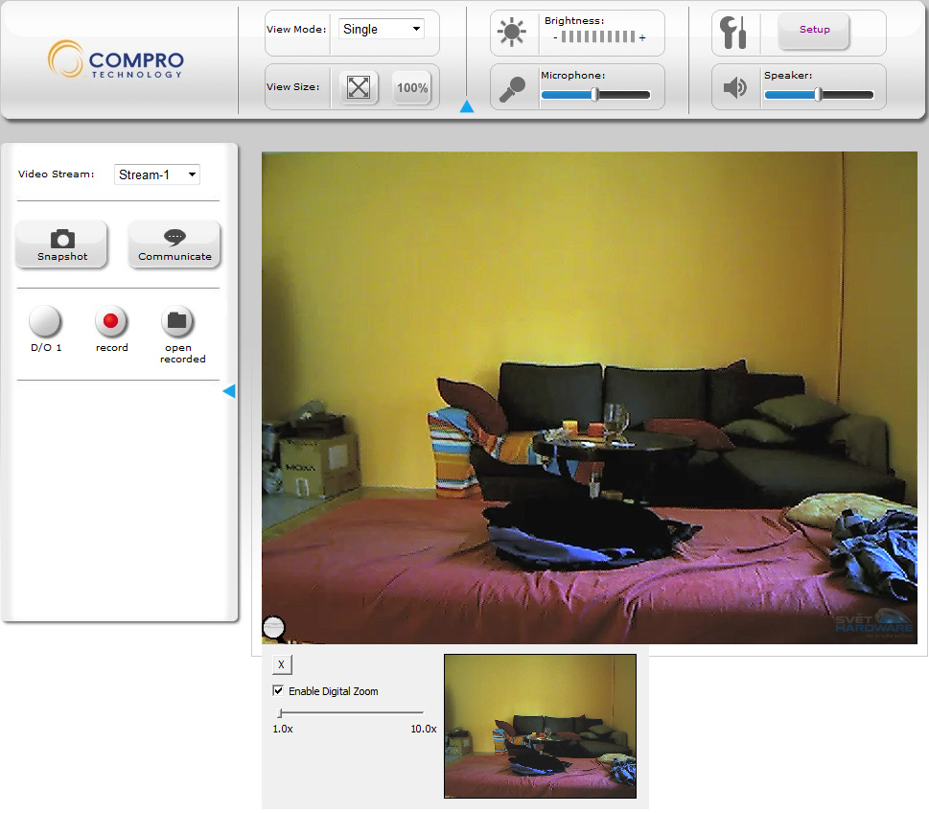929x813 pixels.
Task: Close the digital zoom panel with X
Action: [281, 664]
